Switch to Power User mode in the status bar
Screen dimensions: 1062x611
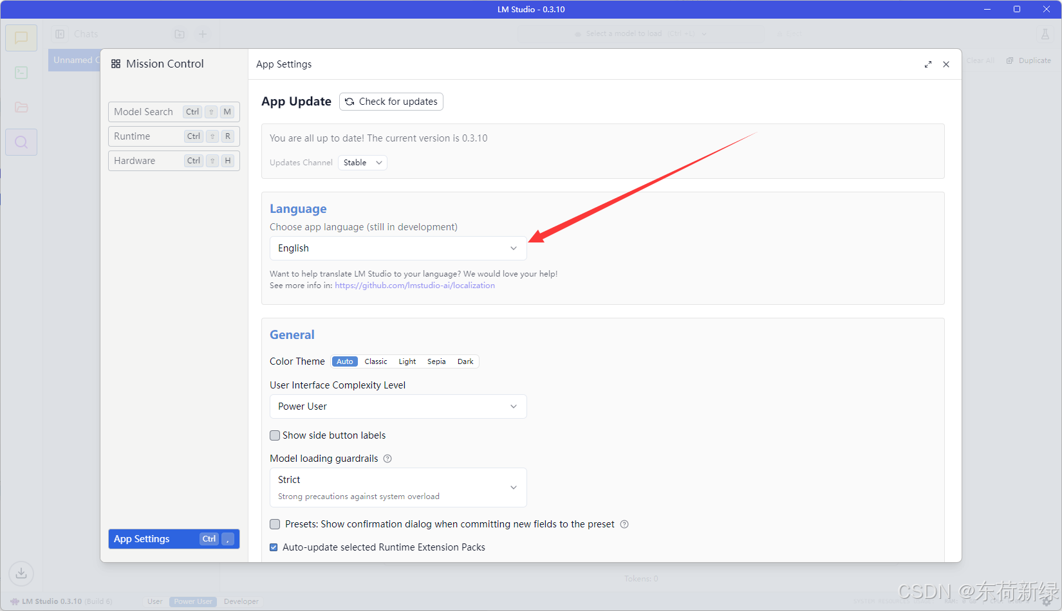click(193, 601)
